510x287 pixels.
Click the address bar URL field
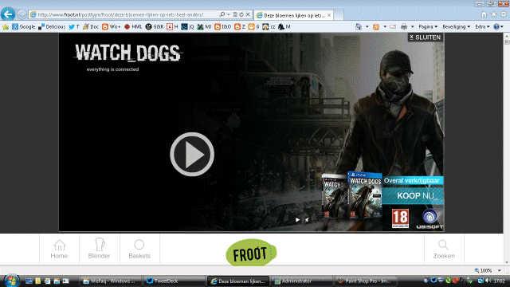[x=125, y=14]
